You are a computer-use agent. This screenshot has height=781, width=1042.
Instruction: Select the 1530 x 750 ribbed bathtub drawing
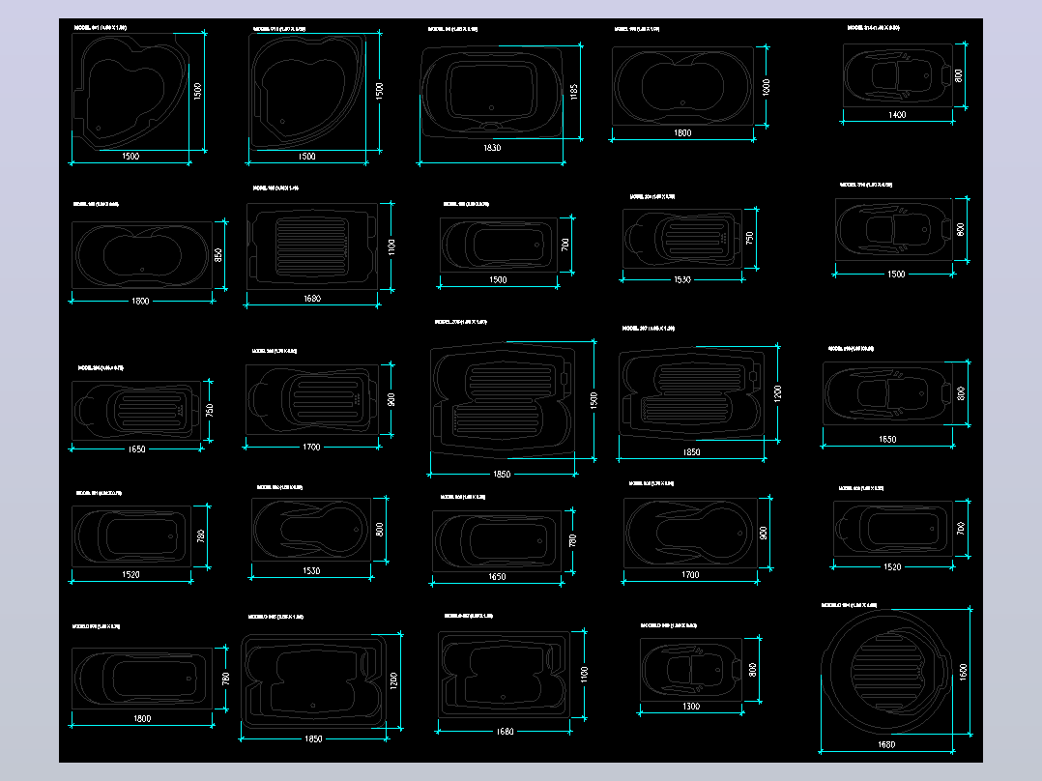[x=682, y=239]
